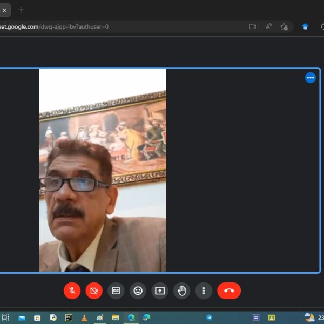Open the three-dot more options menu in call controls
Viewport: 324px width, 324px height.
pyautogui.click(x=204, y=291)
